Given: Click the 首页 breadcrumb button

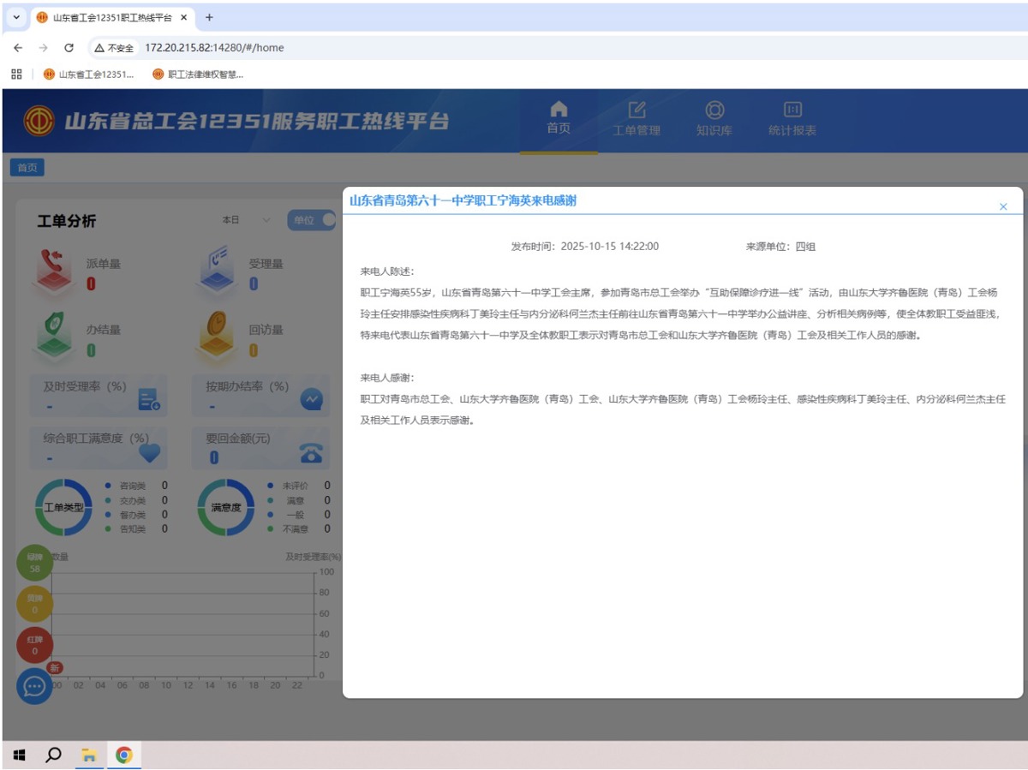Looking at the screenshot, I should point(27,167).
